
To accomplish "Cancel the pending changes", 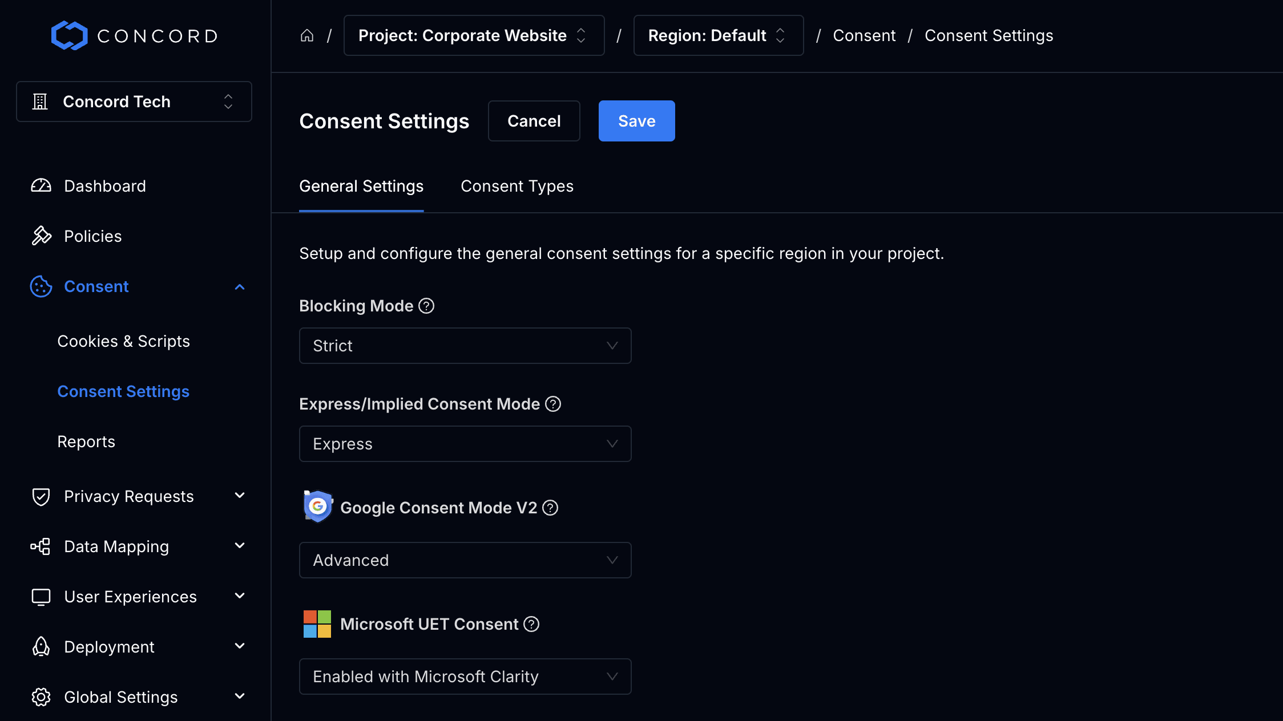I will (534, 120).
